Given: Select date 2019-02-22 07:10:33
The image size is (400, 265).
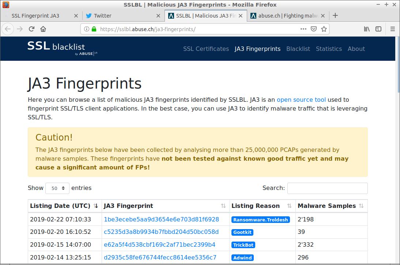Looking at the screenshot, I should 60,219.
